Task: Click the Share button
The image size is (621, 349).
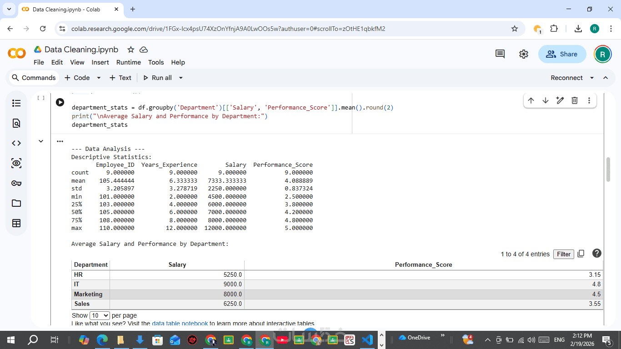Action: [x=562, y=54]
